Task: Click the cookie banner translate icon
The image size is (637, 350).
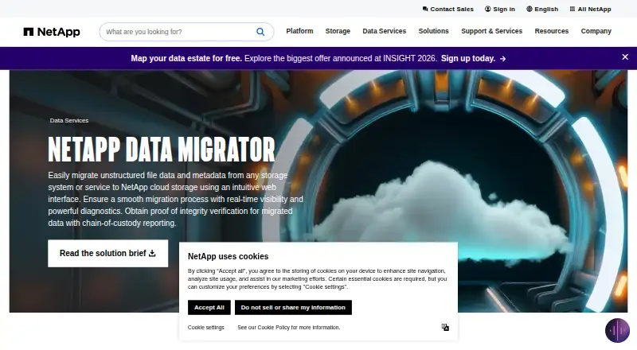Action: point(445,327)
